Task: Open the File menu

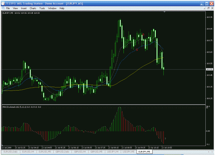Action: (8, 8)
